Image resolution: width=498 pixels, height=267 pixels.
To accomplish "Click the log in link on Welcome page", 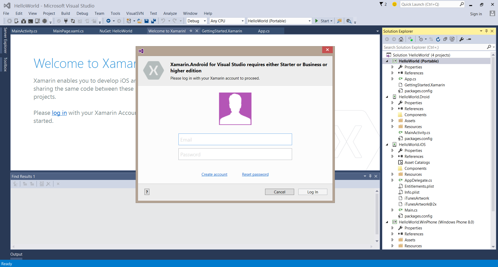I will tap(59, 113).
